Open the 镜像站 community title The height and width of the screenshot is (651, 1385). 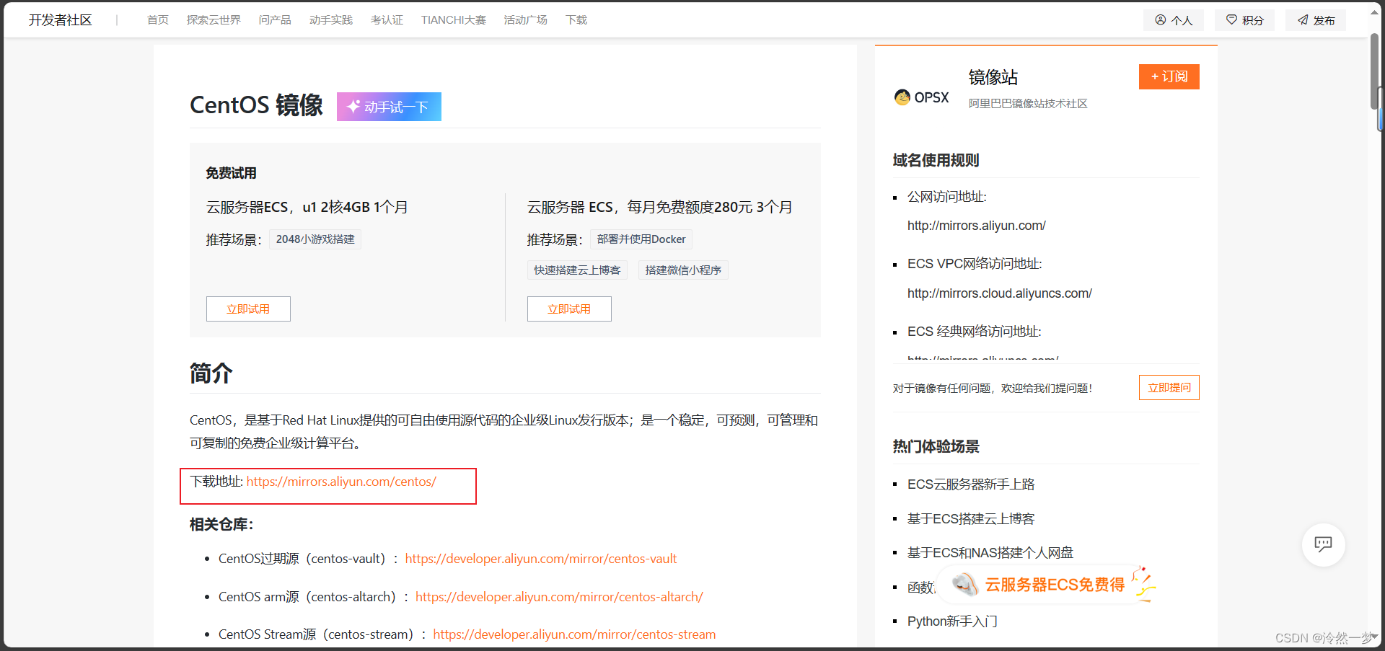coord(993,77)
